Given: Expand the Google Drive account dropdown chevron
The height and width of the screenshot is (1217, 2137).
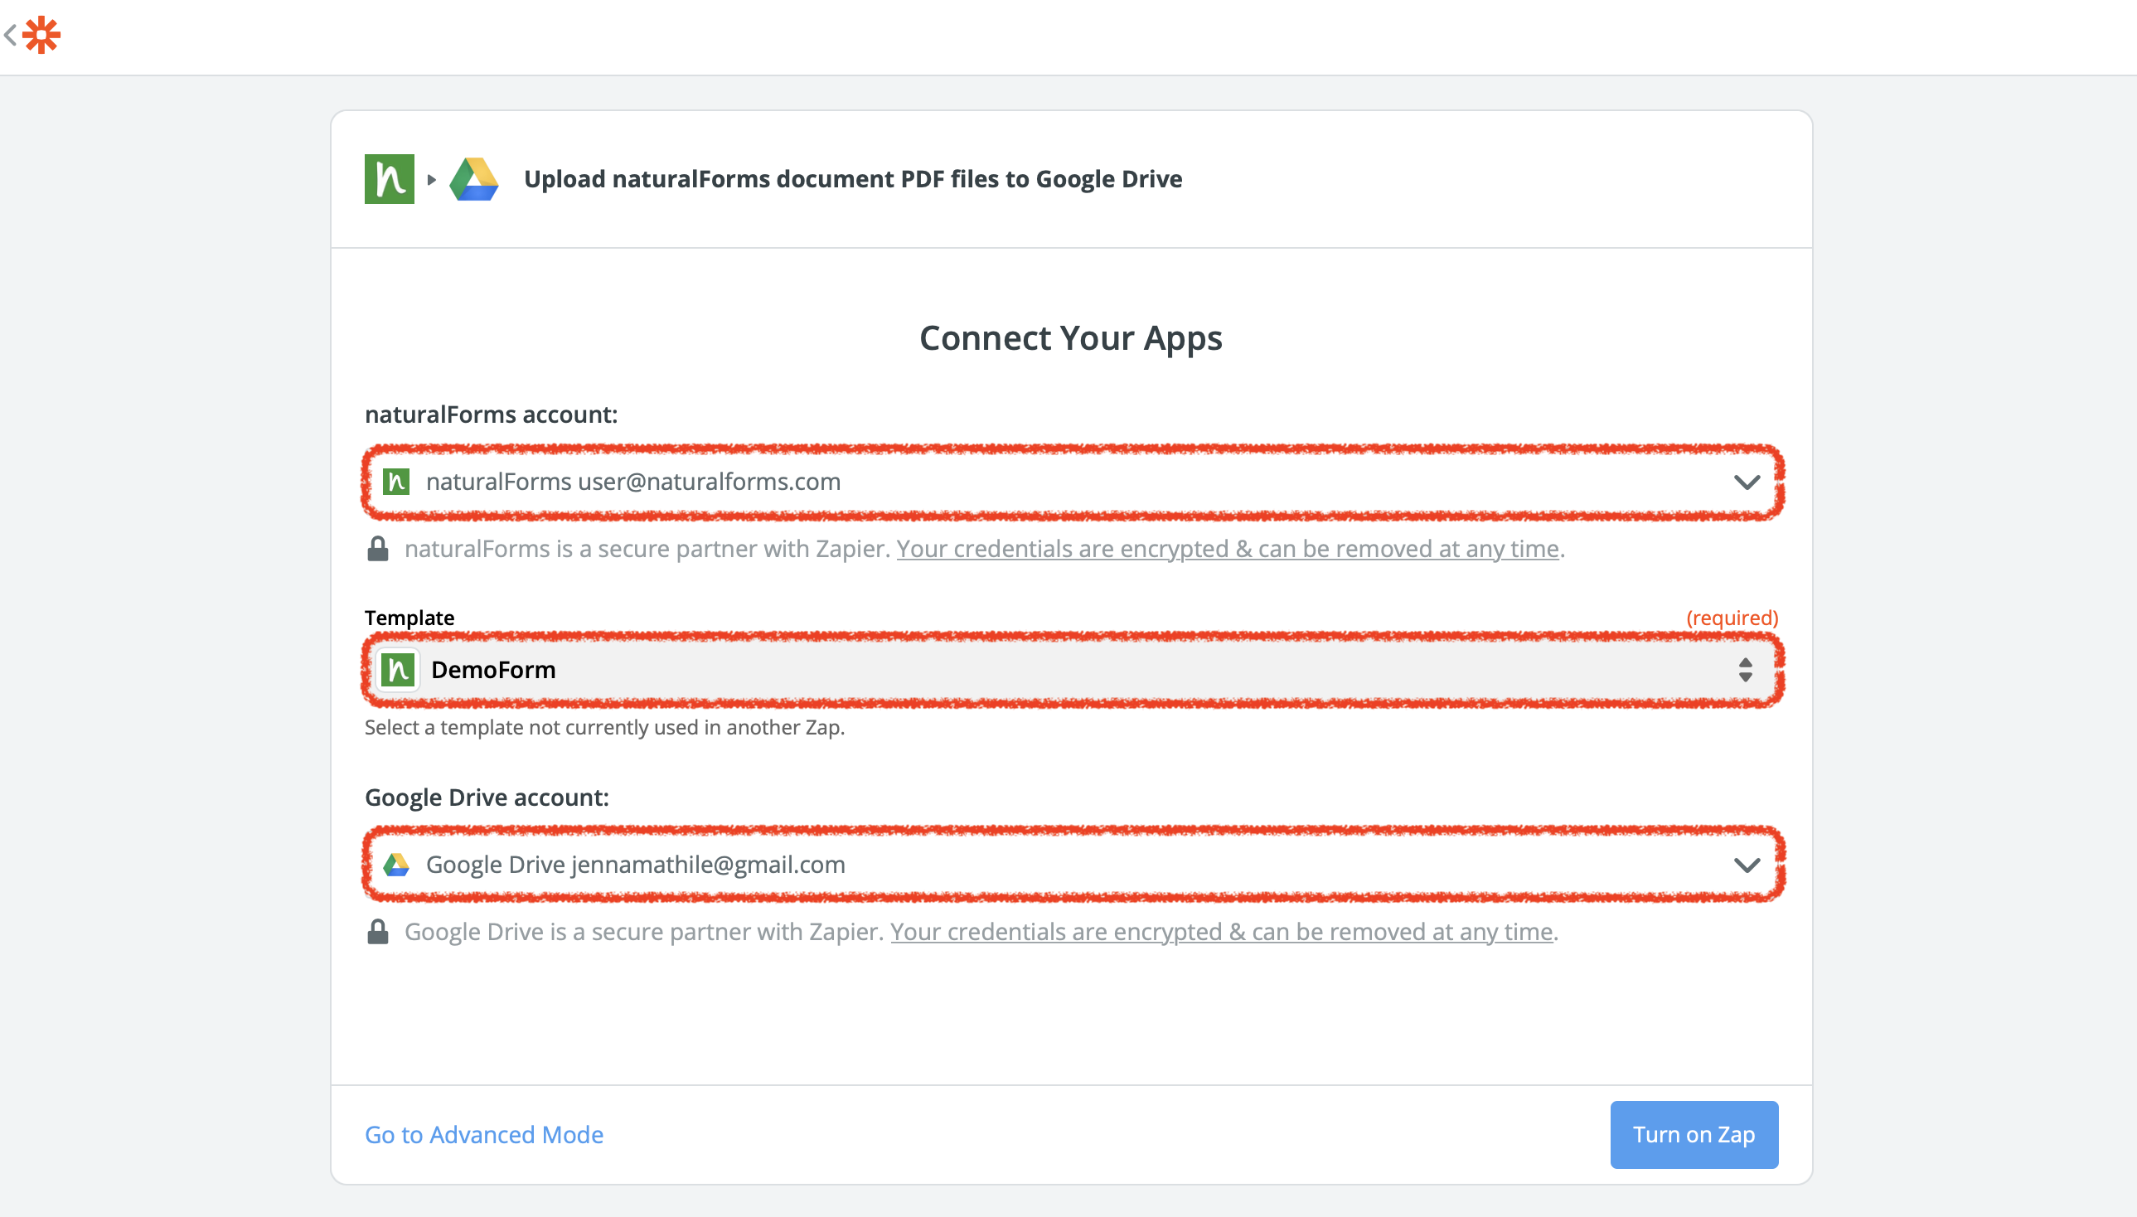Looking at the screenshot, I should click(1747, 865).
